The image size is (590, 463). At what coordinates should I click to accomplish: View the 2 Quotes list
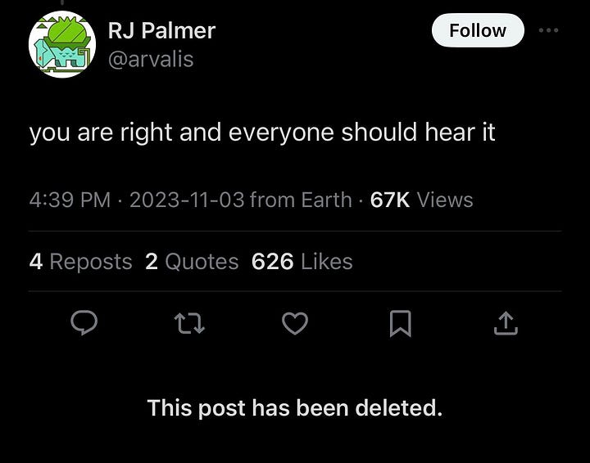[x=192, y=261]
